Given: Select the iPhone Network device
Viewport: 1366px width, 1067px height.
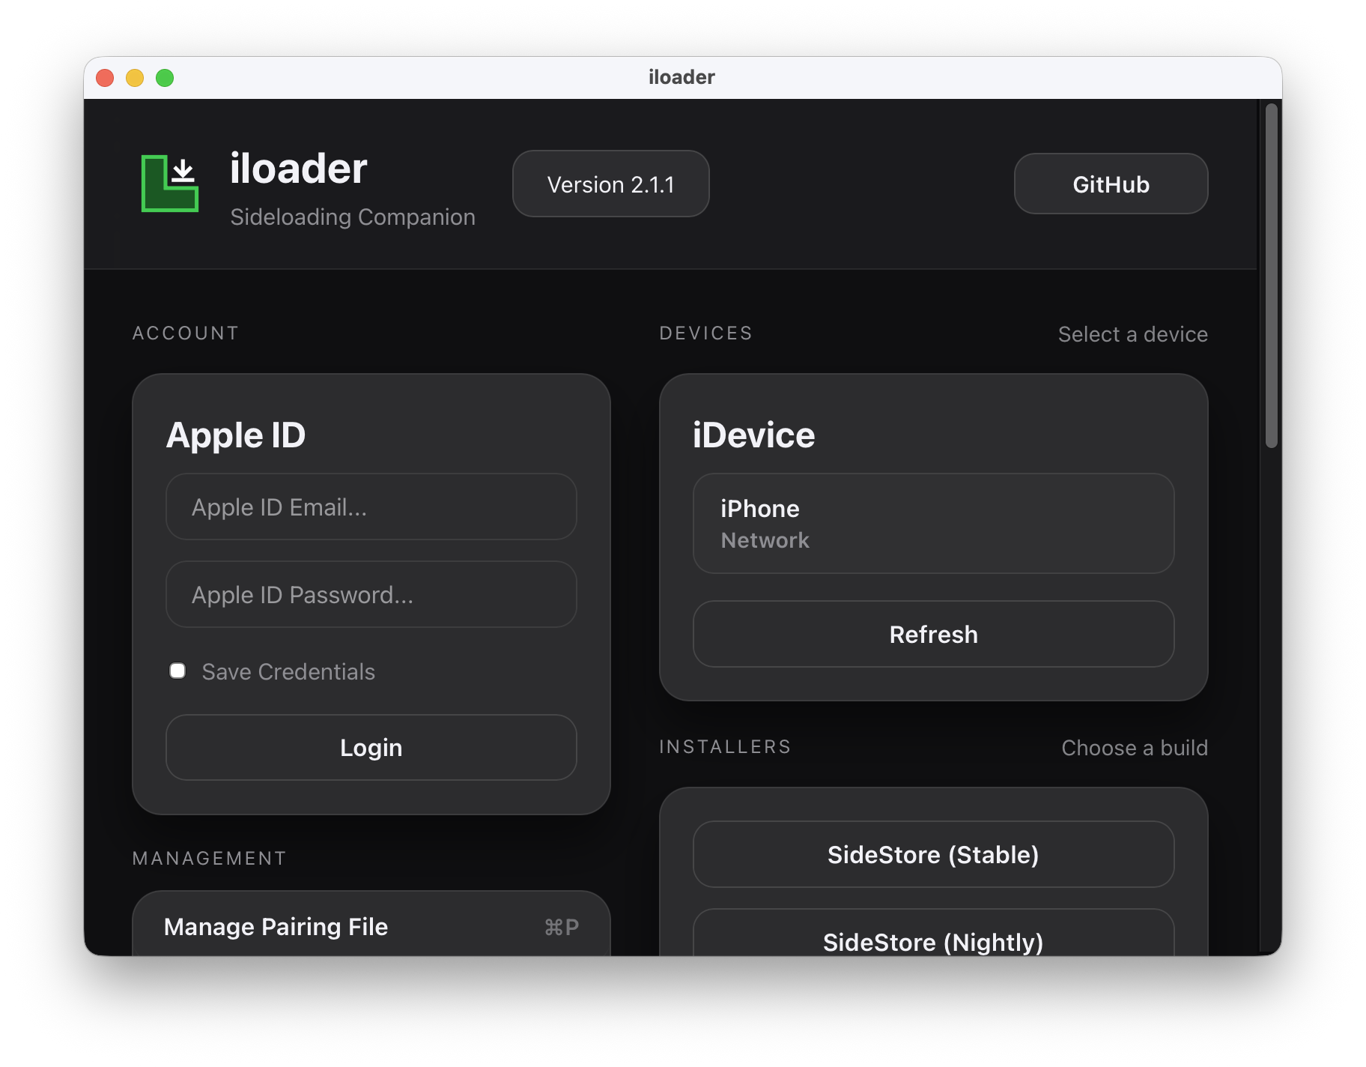Looking at the screenshot, I should coord(932,524).
